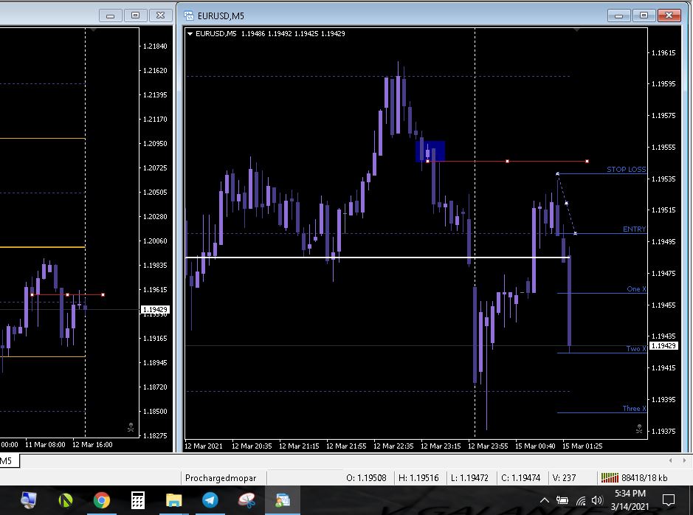Click the battery power icon in the tray

click(x=562, y=500)
